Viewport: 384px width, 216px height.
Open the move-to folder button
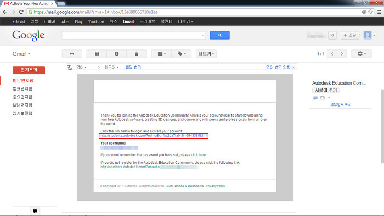tap(161, 54)
